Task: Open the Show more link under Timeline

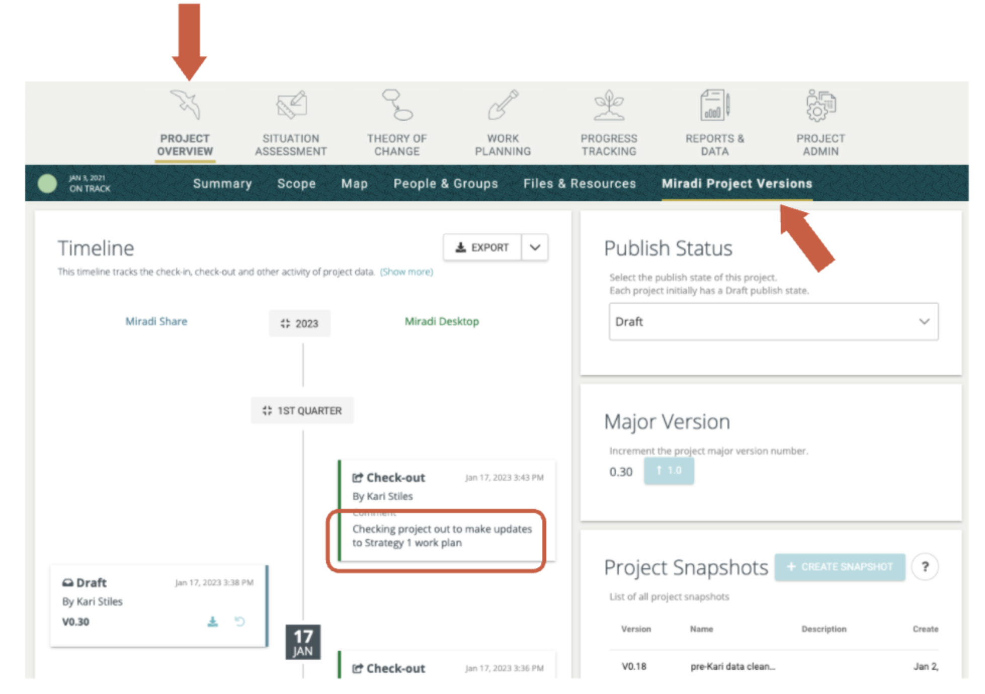Action: [x=406, y=272]
